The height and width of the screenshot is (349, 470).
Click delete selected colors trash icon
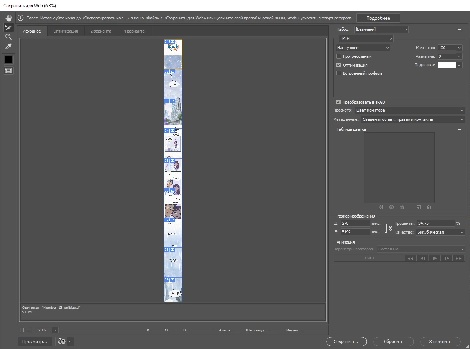(429, 207)
